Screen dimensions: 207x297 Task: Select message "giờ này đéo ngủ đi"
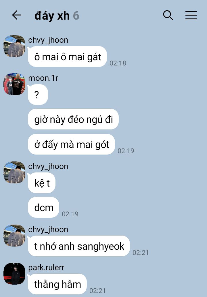pyautogui.click(x=73, y=119)
